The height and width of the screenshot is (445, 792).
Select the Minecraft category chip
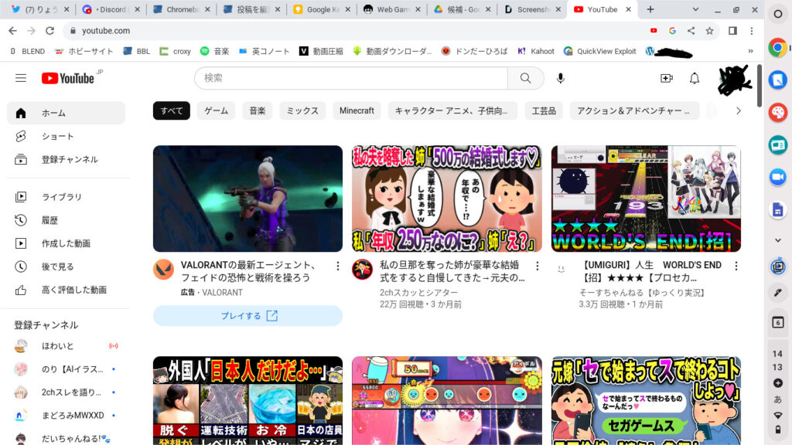click(357, 110)
